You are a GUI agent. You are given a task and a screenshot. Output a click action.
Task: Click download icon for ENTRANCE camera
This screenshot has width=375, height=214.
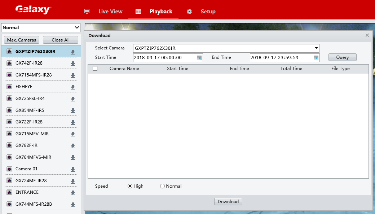pos(73,193)
